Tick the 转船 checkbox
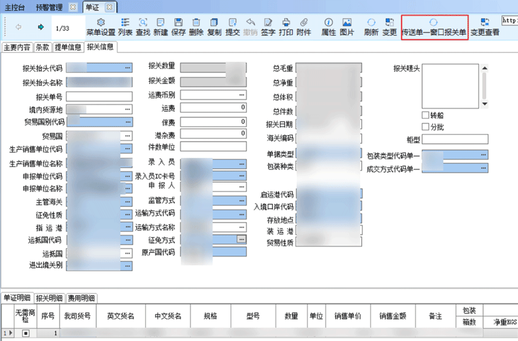Screen dimensions: 518x341 tap(425, 115)
